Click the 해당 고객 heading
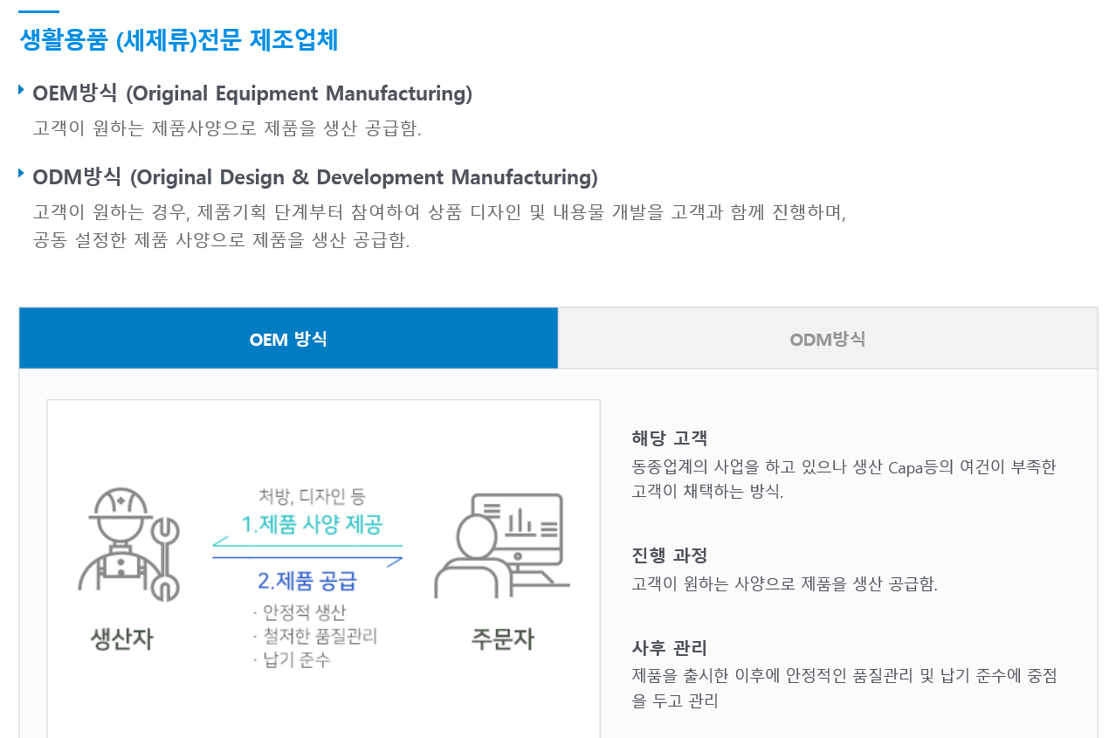This screenshot has height=738, width=1109. (669, 438)
